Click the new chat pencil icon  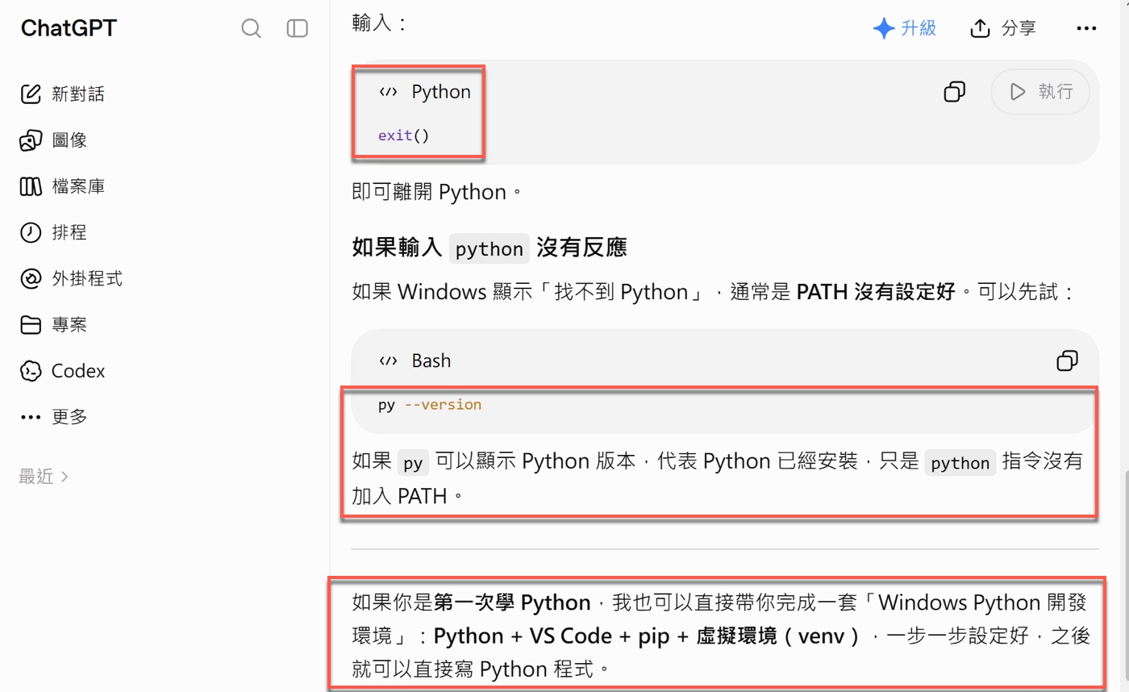[x=30, y=94]
